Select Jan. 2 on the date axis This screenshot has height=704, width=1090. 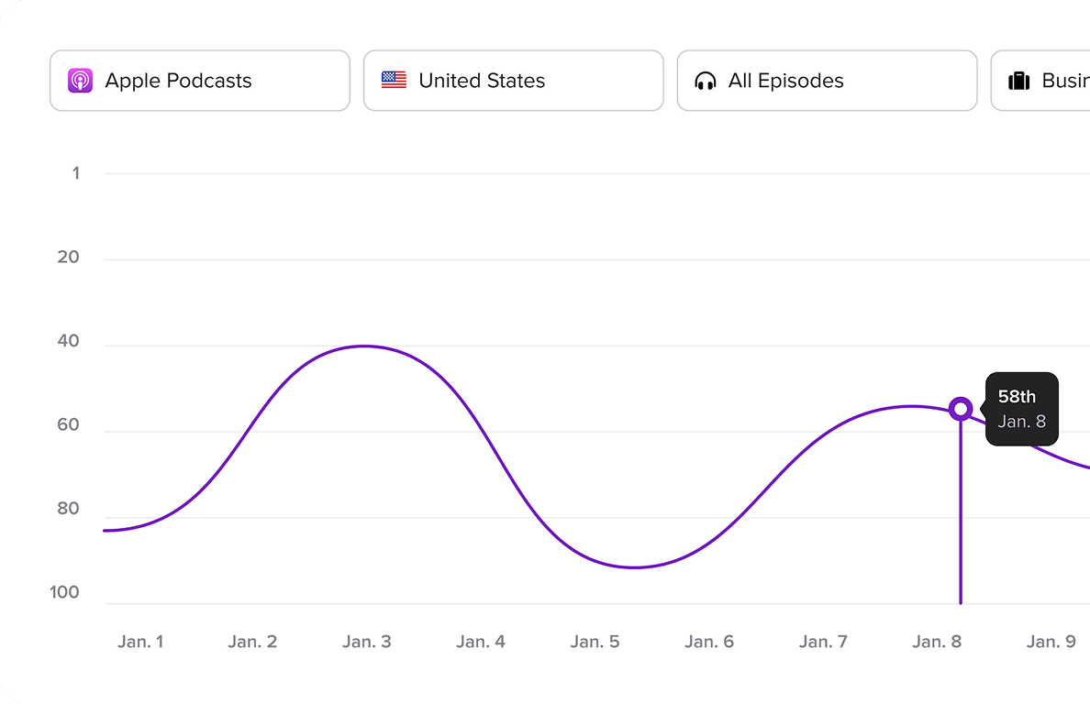coord(252,642)
